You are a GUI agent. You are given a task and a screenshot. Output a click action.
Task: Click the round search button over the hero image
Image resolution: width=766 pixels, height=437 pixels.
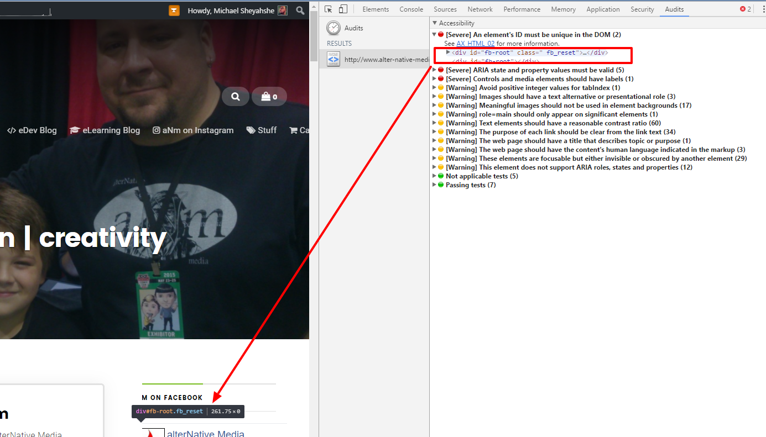point(236,97)
